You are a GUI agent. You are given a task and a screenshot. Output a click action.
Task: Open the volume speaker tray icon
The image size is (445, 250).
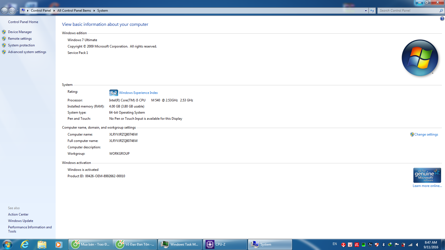(417, 245)
